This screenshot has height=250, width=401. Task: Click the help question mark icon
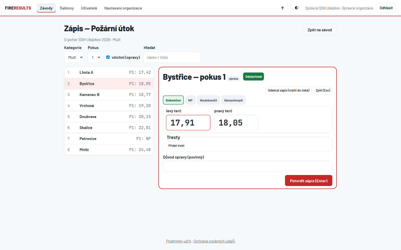282,8
